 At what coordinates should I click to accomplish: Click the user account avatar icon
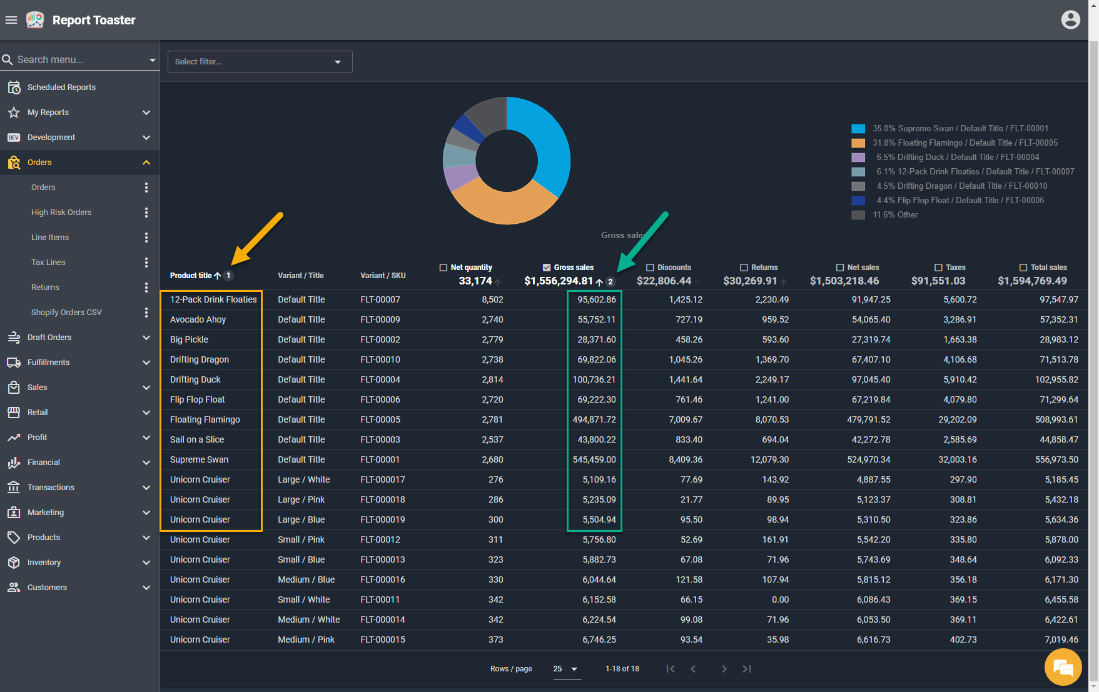[x=1070, y=20]
